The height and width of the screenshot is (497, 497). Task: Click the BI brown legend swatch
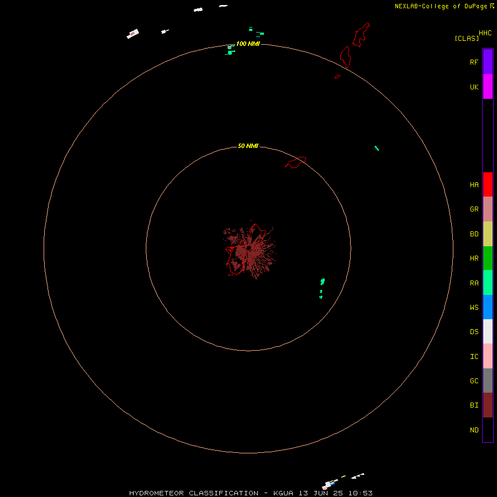point(488,405)
